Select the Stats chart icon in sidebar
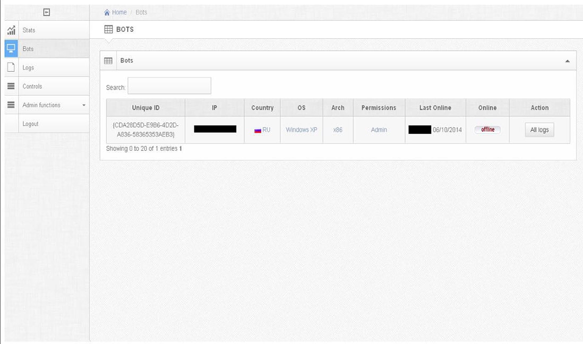 pos(11,30)
